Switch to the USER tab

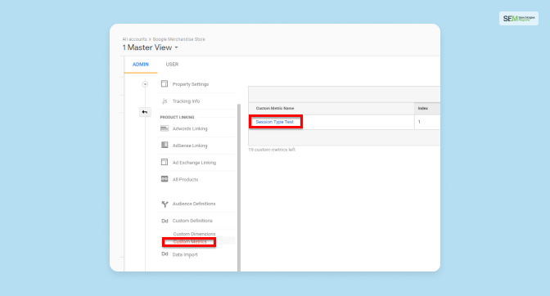[172, 65]
